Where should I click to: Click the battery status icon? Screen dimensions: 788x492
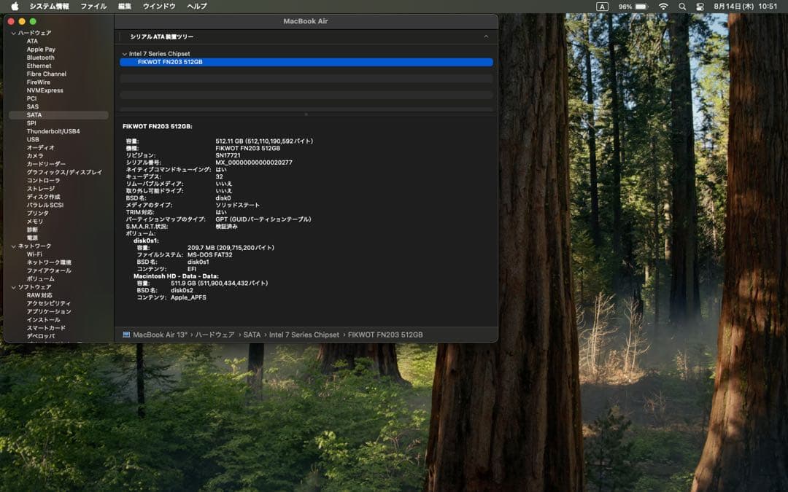(x=641, y=6)
